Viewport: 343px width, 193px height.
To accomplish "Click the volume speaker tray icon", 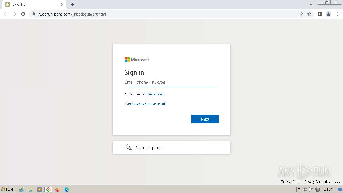I will coord(305,190).
